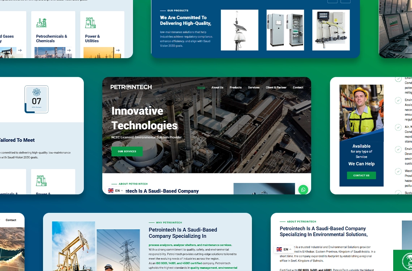
Task: Open the About Us menu item
Action: click(x=217, y=87)
